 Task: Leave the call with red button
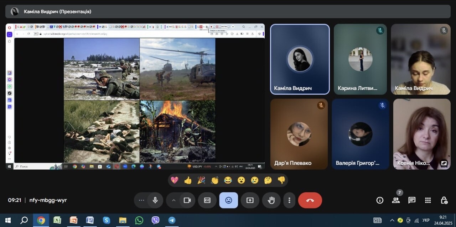(x=310, y=200)
